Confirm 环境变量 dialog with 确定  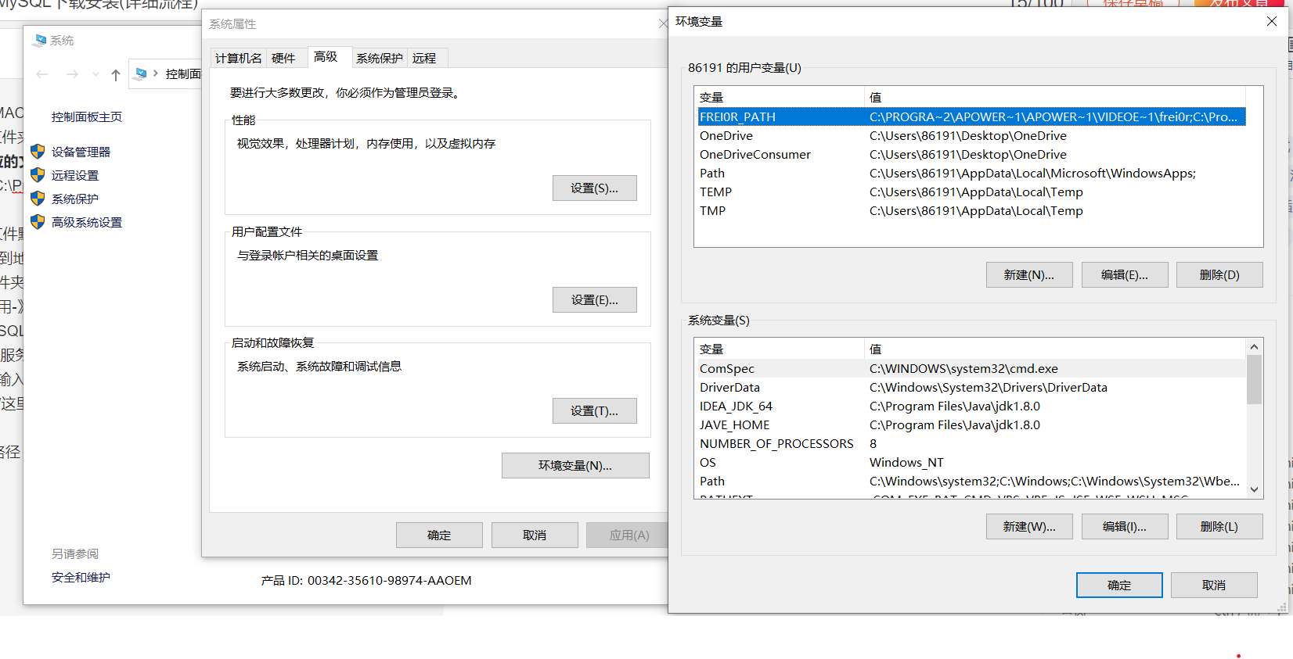tap(1119, 586)
